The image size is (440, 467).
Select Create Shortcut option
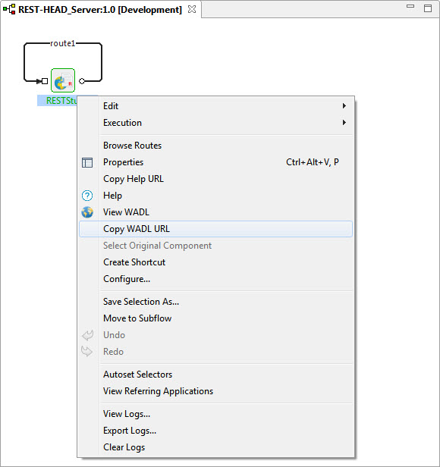tap(215, 262)
